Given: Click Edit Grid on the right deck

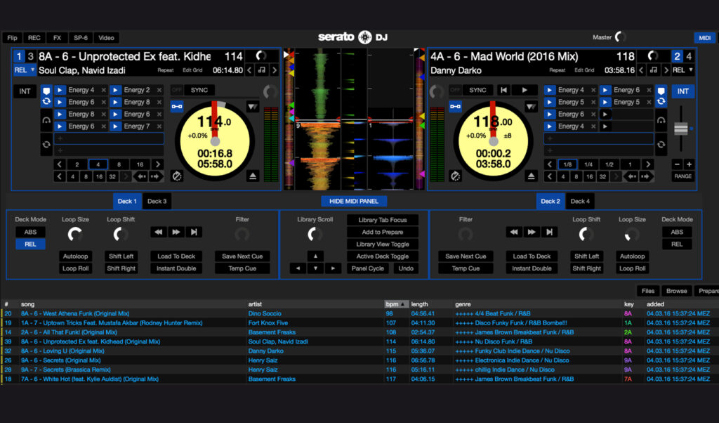Looking at the screenshot, I should (x=583, y=70).
